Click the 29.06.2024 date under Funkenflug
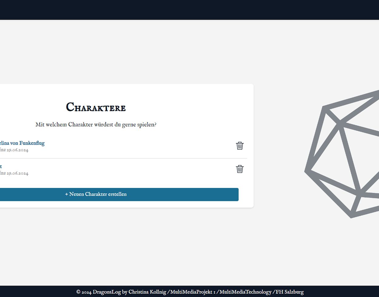The image size is (379, 297). click(18, 150)
